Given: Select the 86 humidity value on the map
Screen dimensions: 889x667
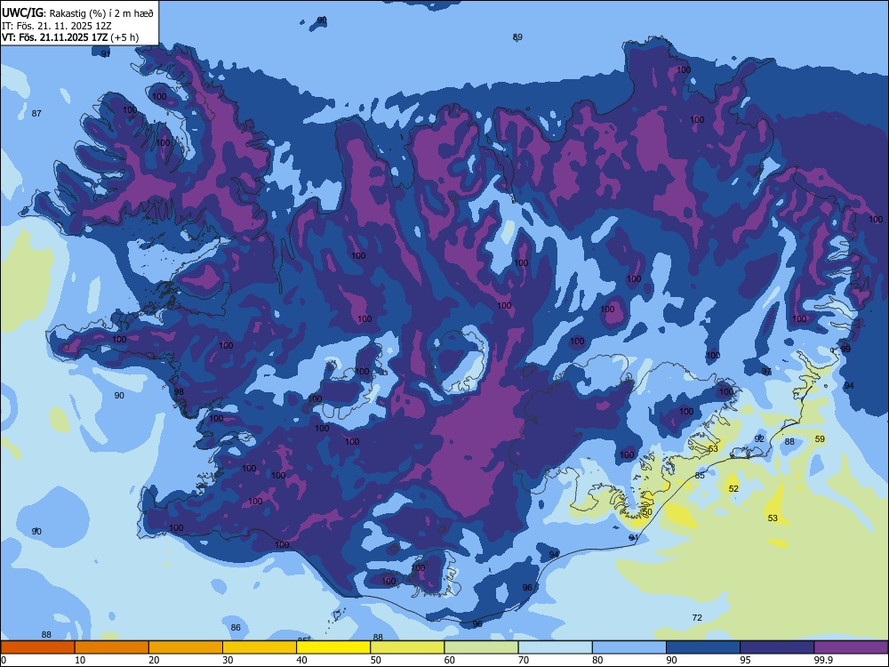Looking at the screenshot, I should click(236, 627).
